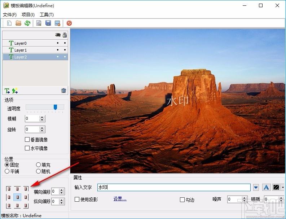This screenshot has width=286, height=219.
Task: Click the 水印 watermark text on the preview image
Action: pyautogui.click(x=178, y=101)
